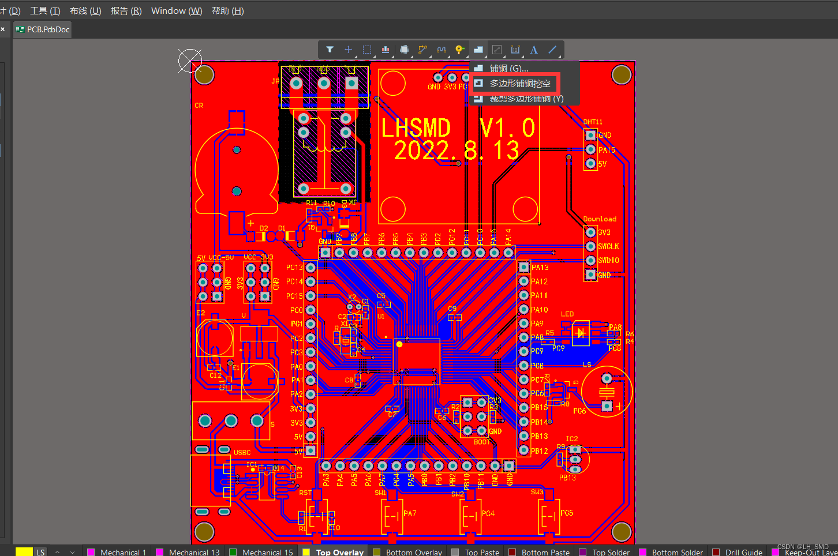The height and width of the screenshot is (556, 838).
Task: Select the grayed keepout toolbar icon
Action: (x=497, y=50)
